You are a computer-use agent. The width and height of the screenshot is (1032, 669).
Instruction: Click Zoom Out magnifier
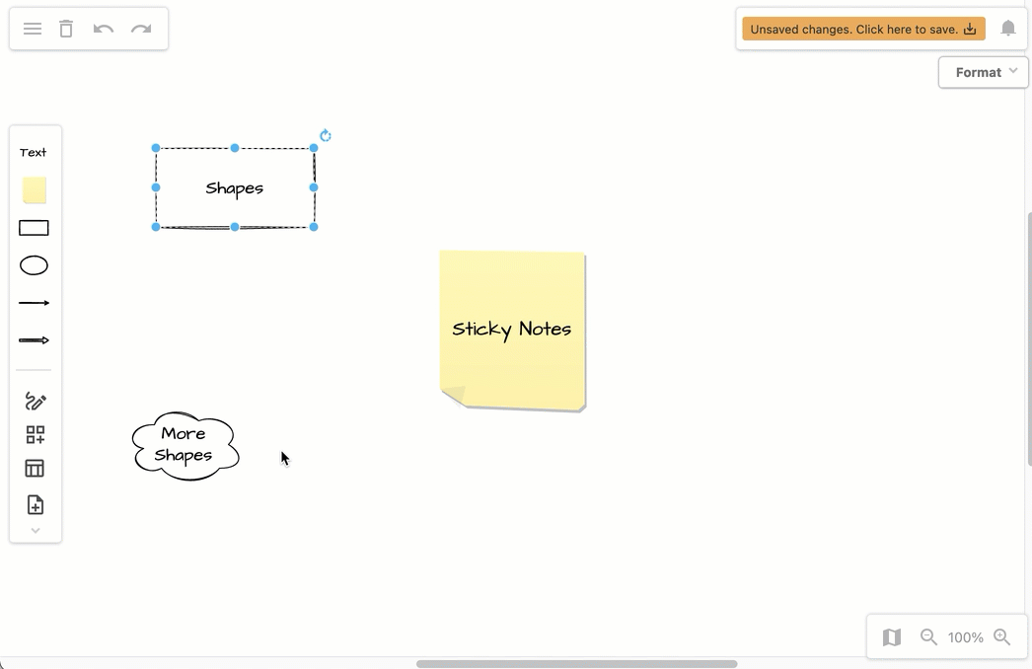click(x=927, y=636)
